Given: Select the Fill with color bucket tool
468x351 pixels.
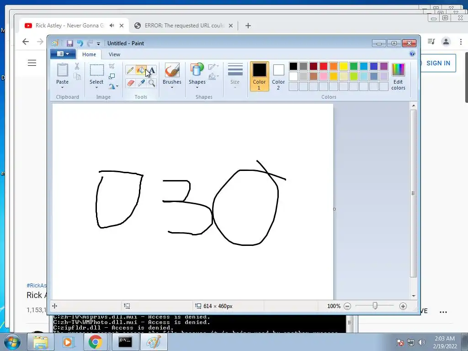Looking at the screenshot, I should [x=141, y=70].
